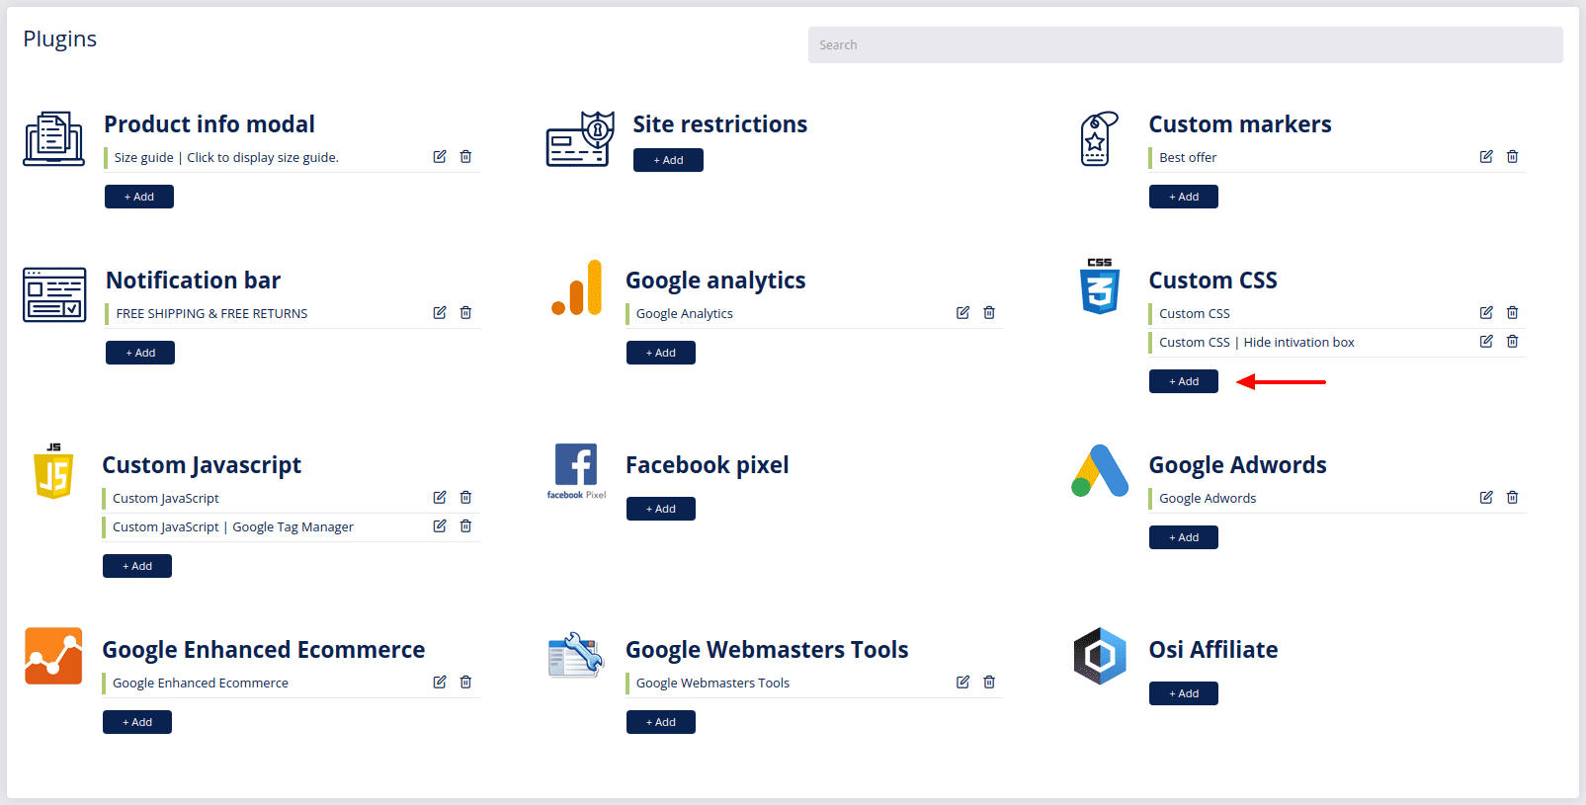Delete the Google Tag Manager entry
The image size is (1586, 805).
[x=465, y=525]
